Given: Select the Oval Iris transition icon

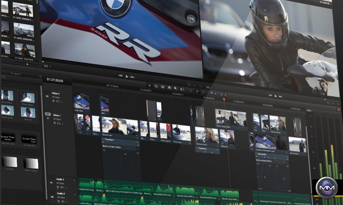Looking at the screenshot, I should (27, 112).
